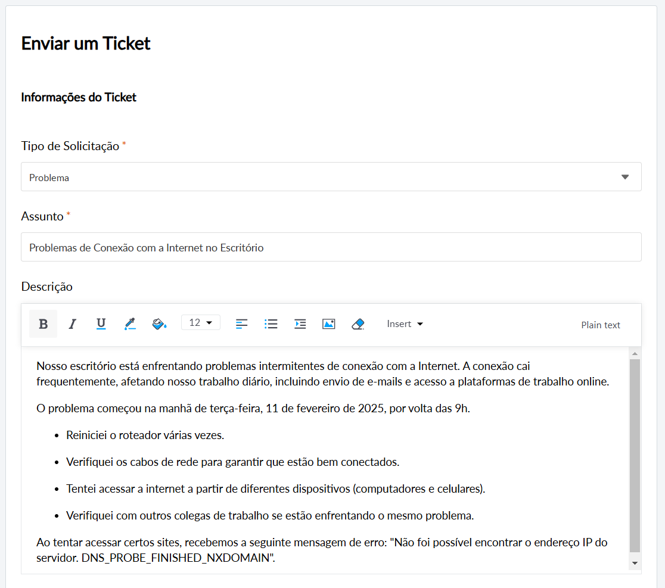Focus the Assunto input field

331,247
